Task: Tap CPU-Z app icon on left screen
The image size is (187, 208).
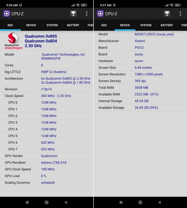Action: coord(7,14)
